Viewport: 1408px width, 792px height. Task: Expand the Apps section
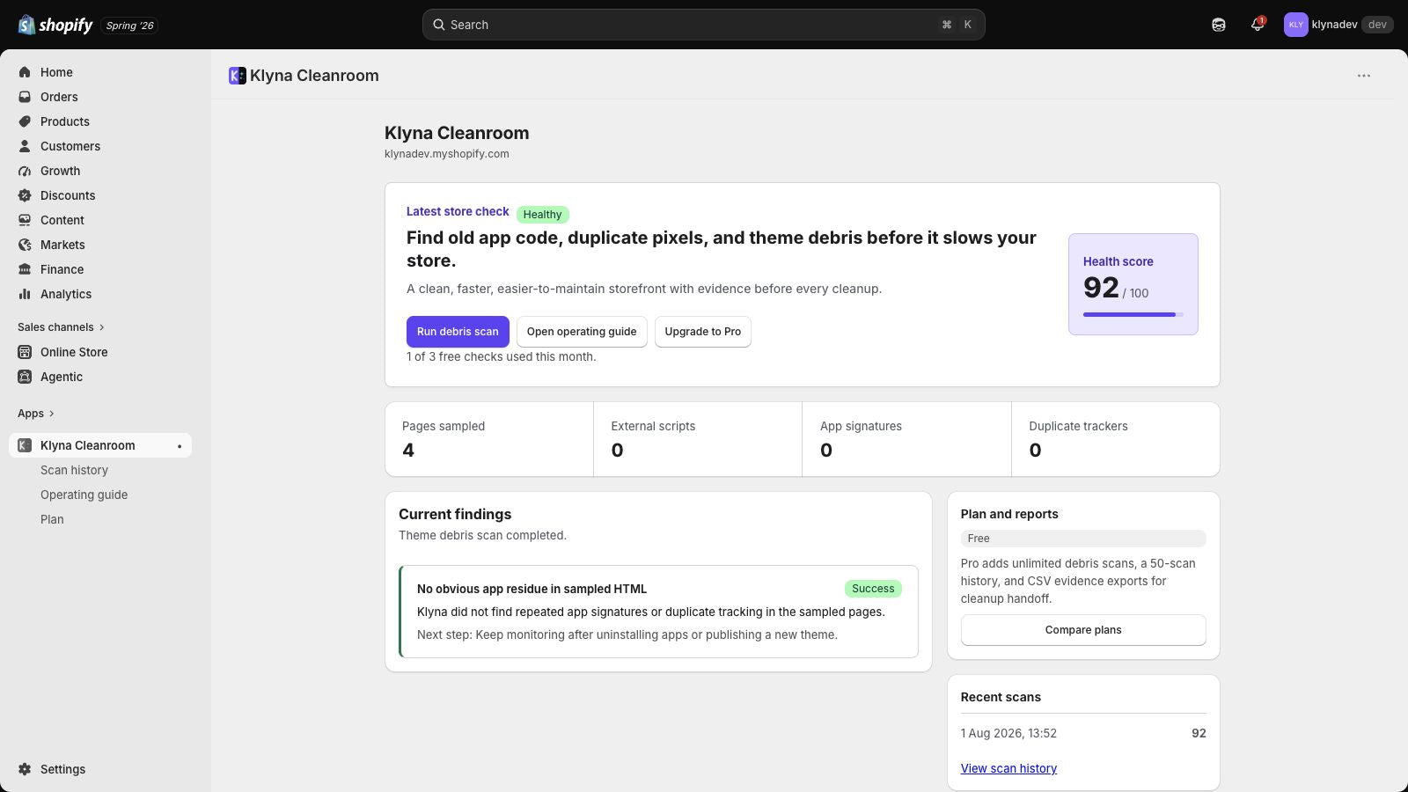pos(36,414)
